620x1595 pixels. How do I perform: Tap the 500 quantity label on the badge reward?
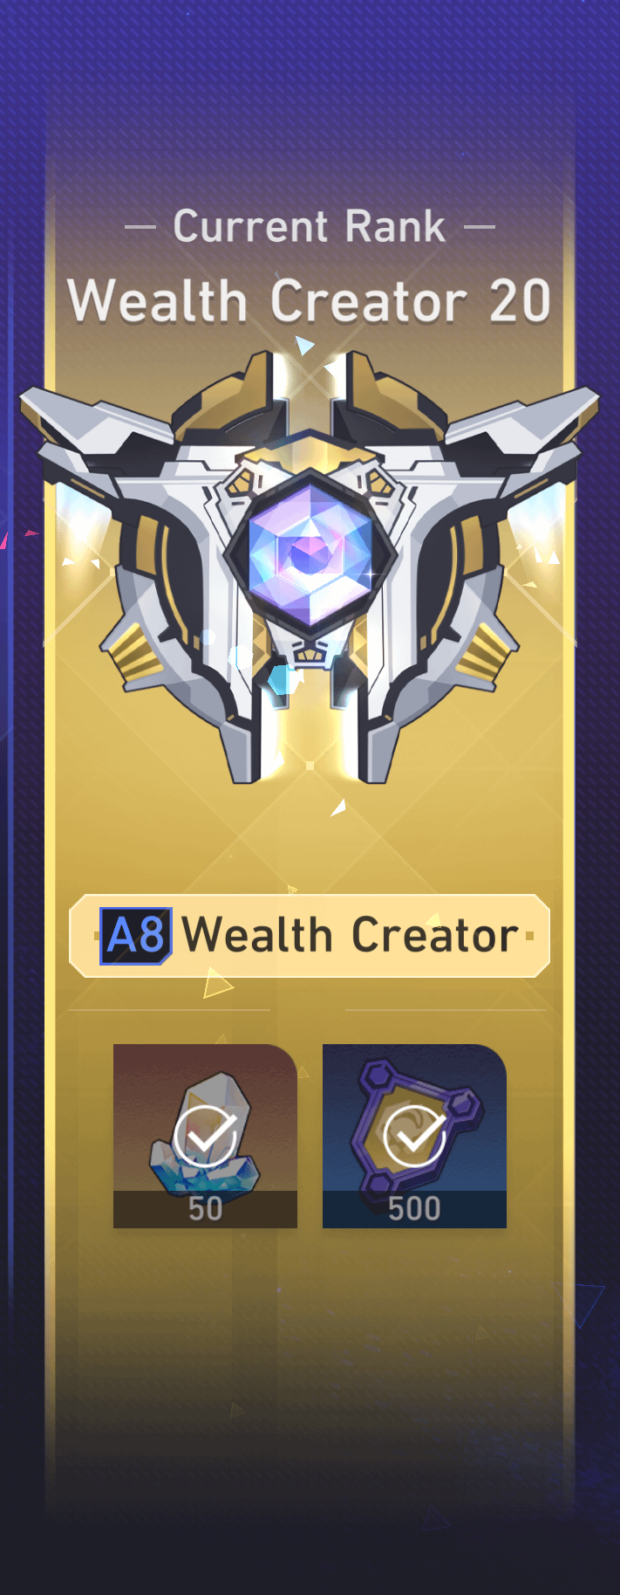tap(414, 1209)
